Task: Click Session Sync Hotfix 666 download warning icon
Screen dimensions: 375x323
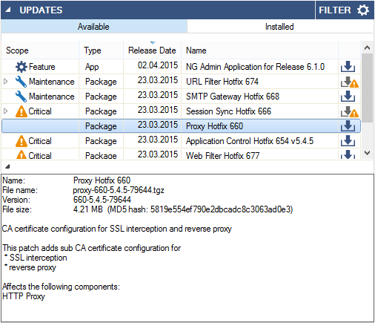Action: [x=350, y=111]
